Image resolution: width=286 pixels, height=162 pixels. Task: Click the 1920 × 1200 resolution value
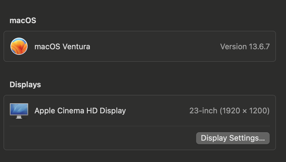coord(244,111)
